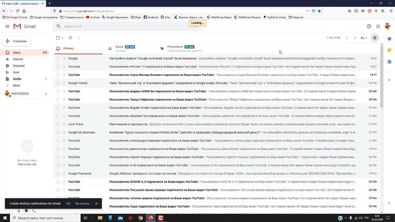395x222 pixels.
Task: Click OK on the desktop notifications prompt
Action: (x=68, y=203)
